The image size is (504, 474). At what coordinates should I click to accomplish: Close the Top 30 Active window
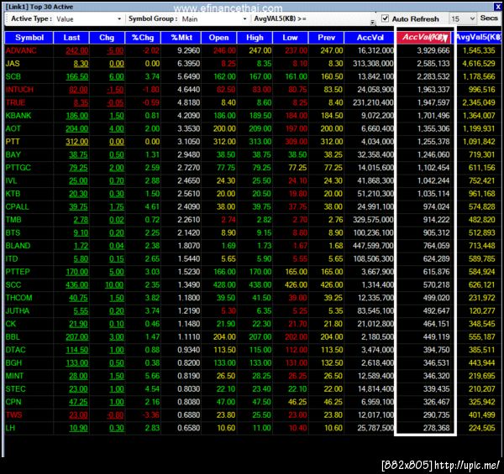tap(497, 6)
